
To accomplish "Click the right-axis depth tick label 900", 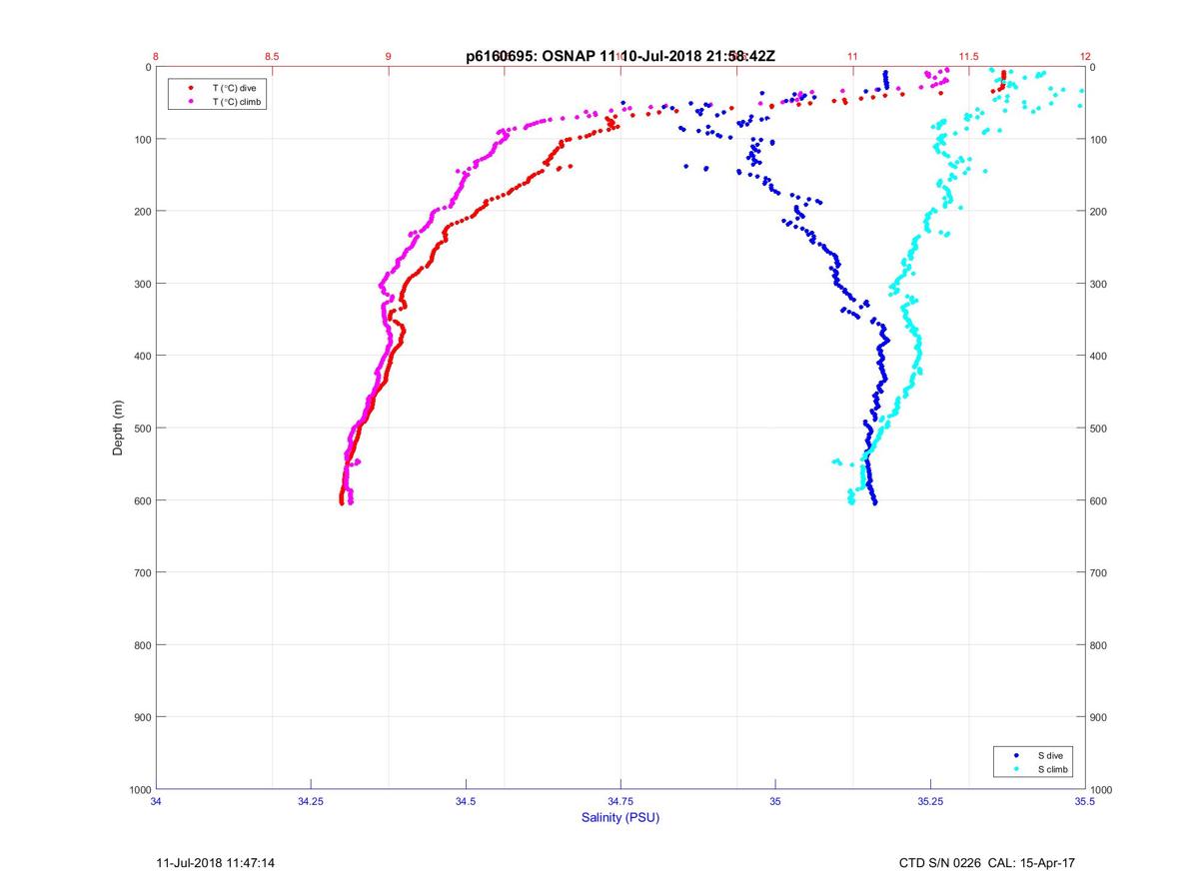I will [1099, 718].
